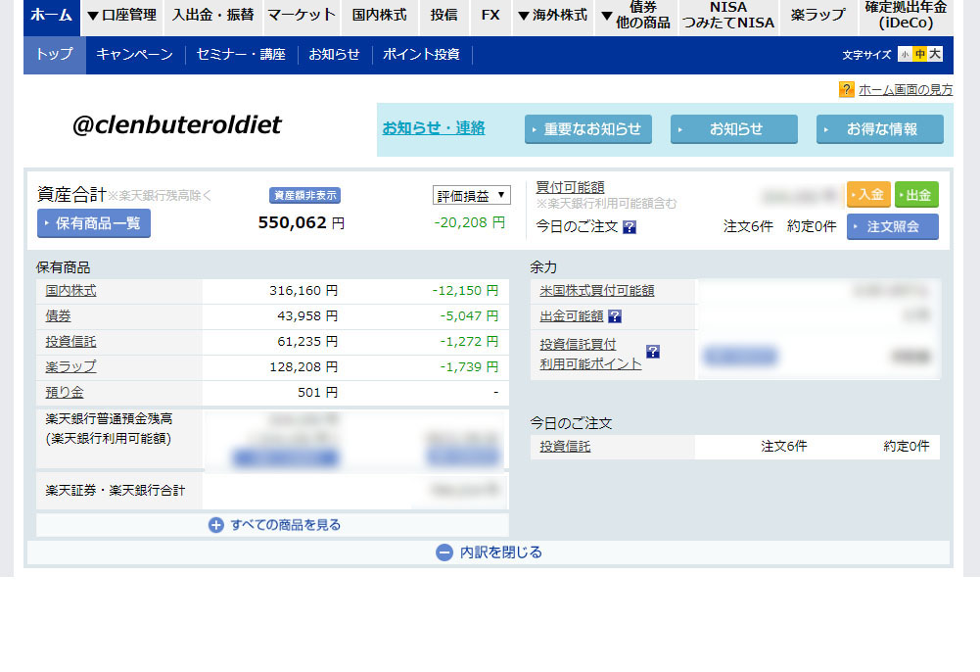Click the お得な情報 button
The width and height of the screenshot is (980, 672).
[880, 129]
